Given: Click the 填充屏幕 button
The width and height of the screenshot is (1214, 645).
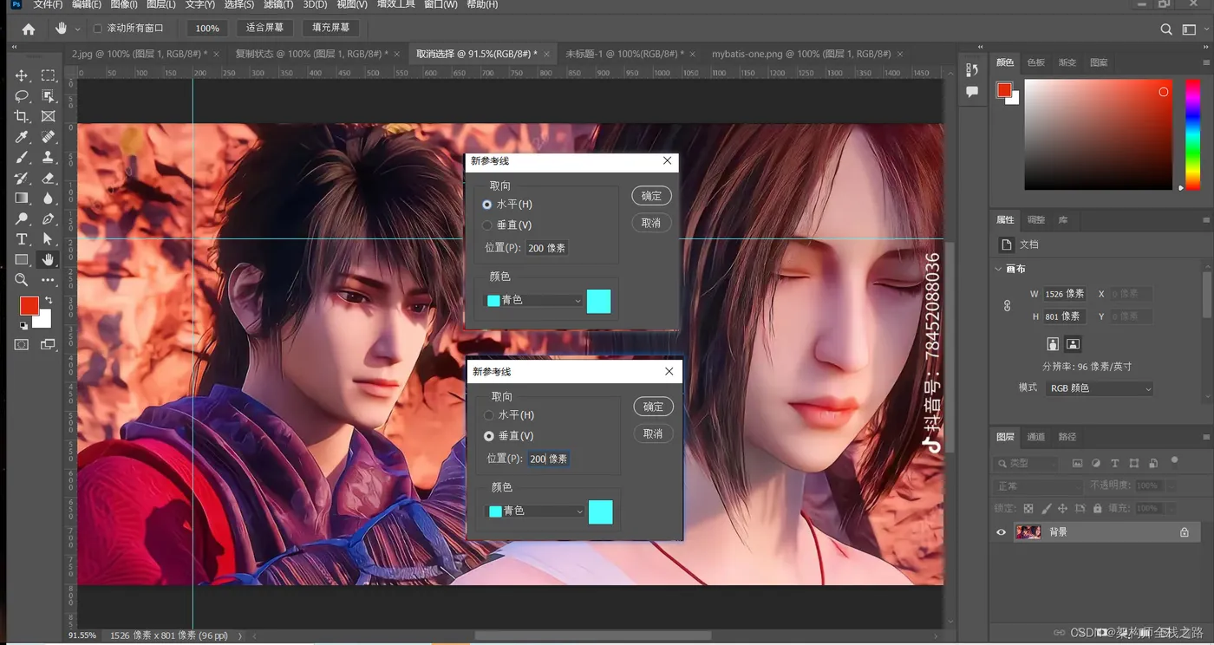Looking at the screenshot, I should coord(330,28).
